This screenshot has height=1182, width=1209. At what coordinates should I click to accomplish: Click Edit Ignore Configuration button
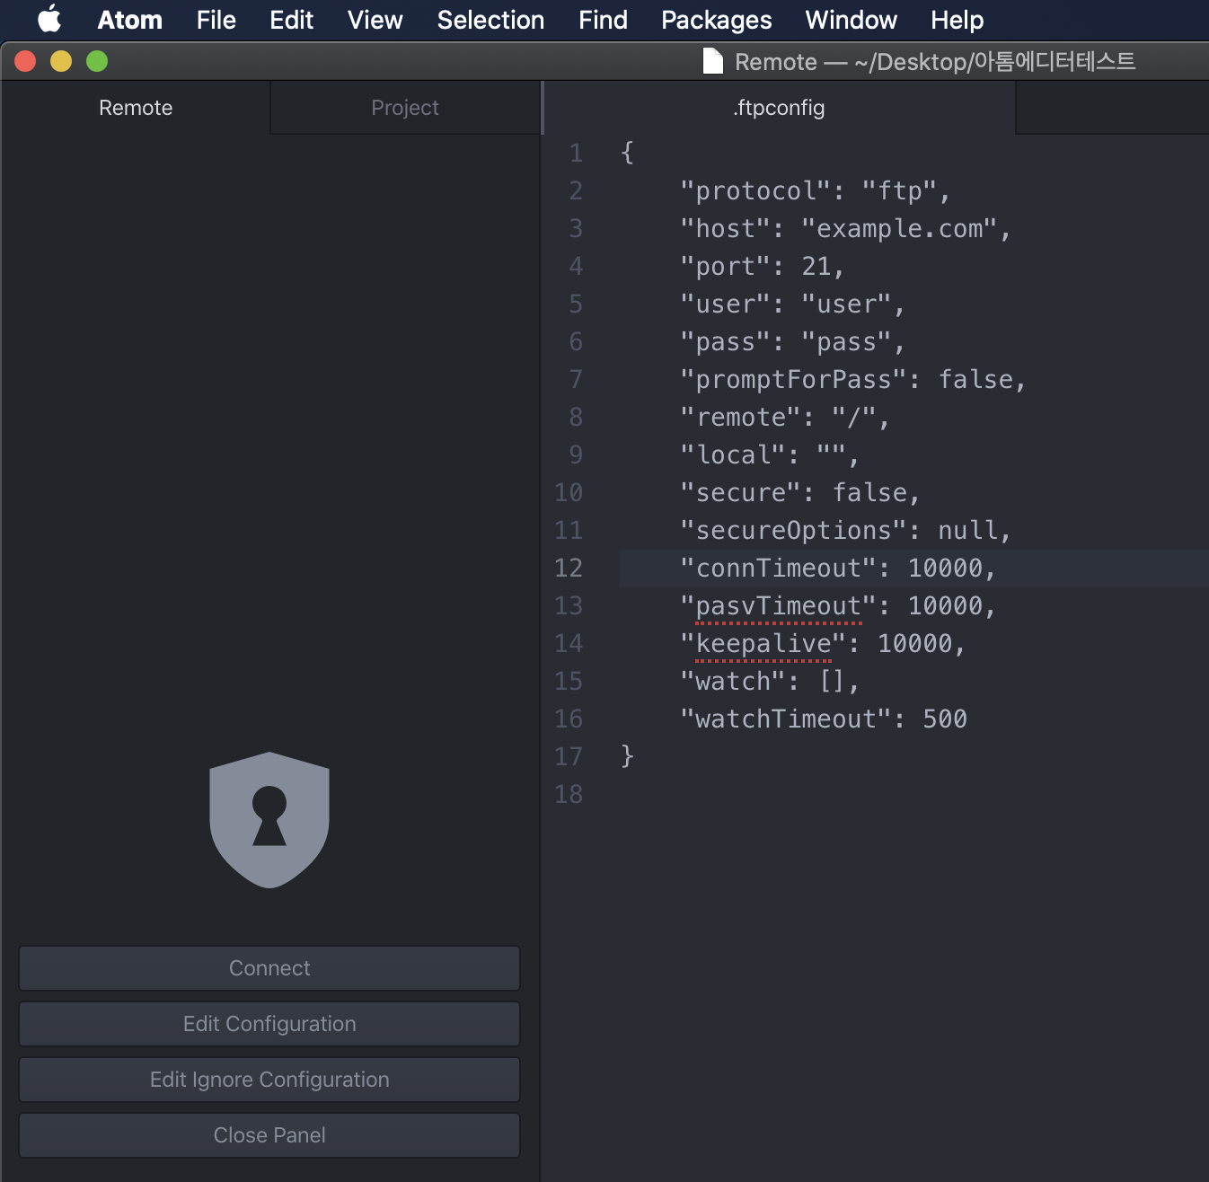click(269, 1080)
